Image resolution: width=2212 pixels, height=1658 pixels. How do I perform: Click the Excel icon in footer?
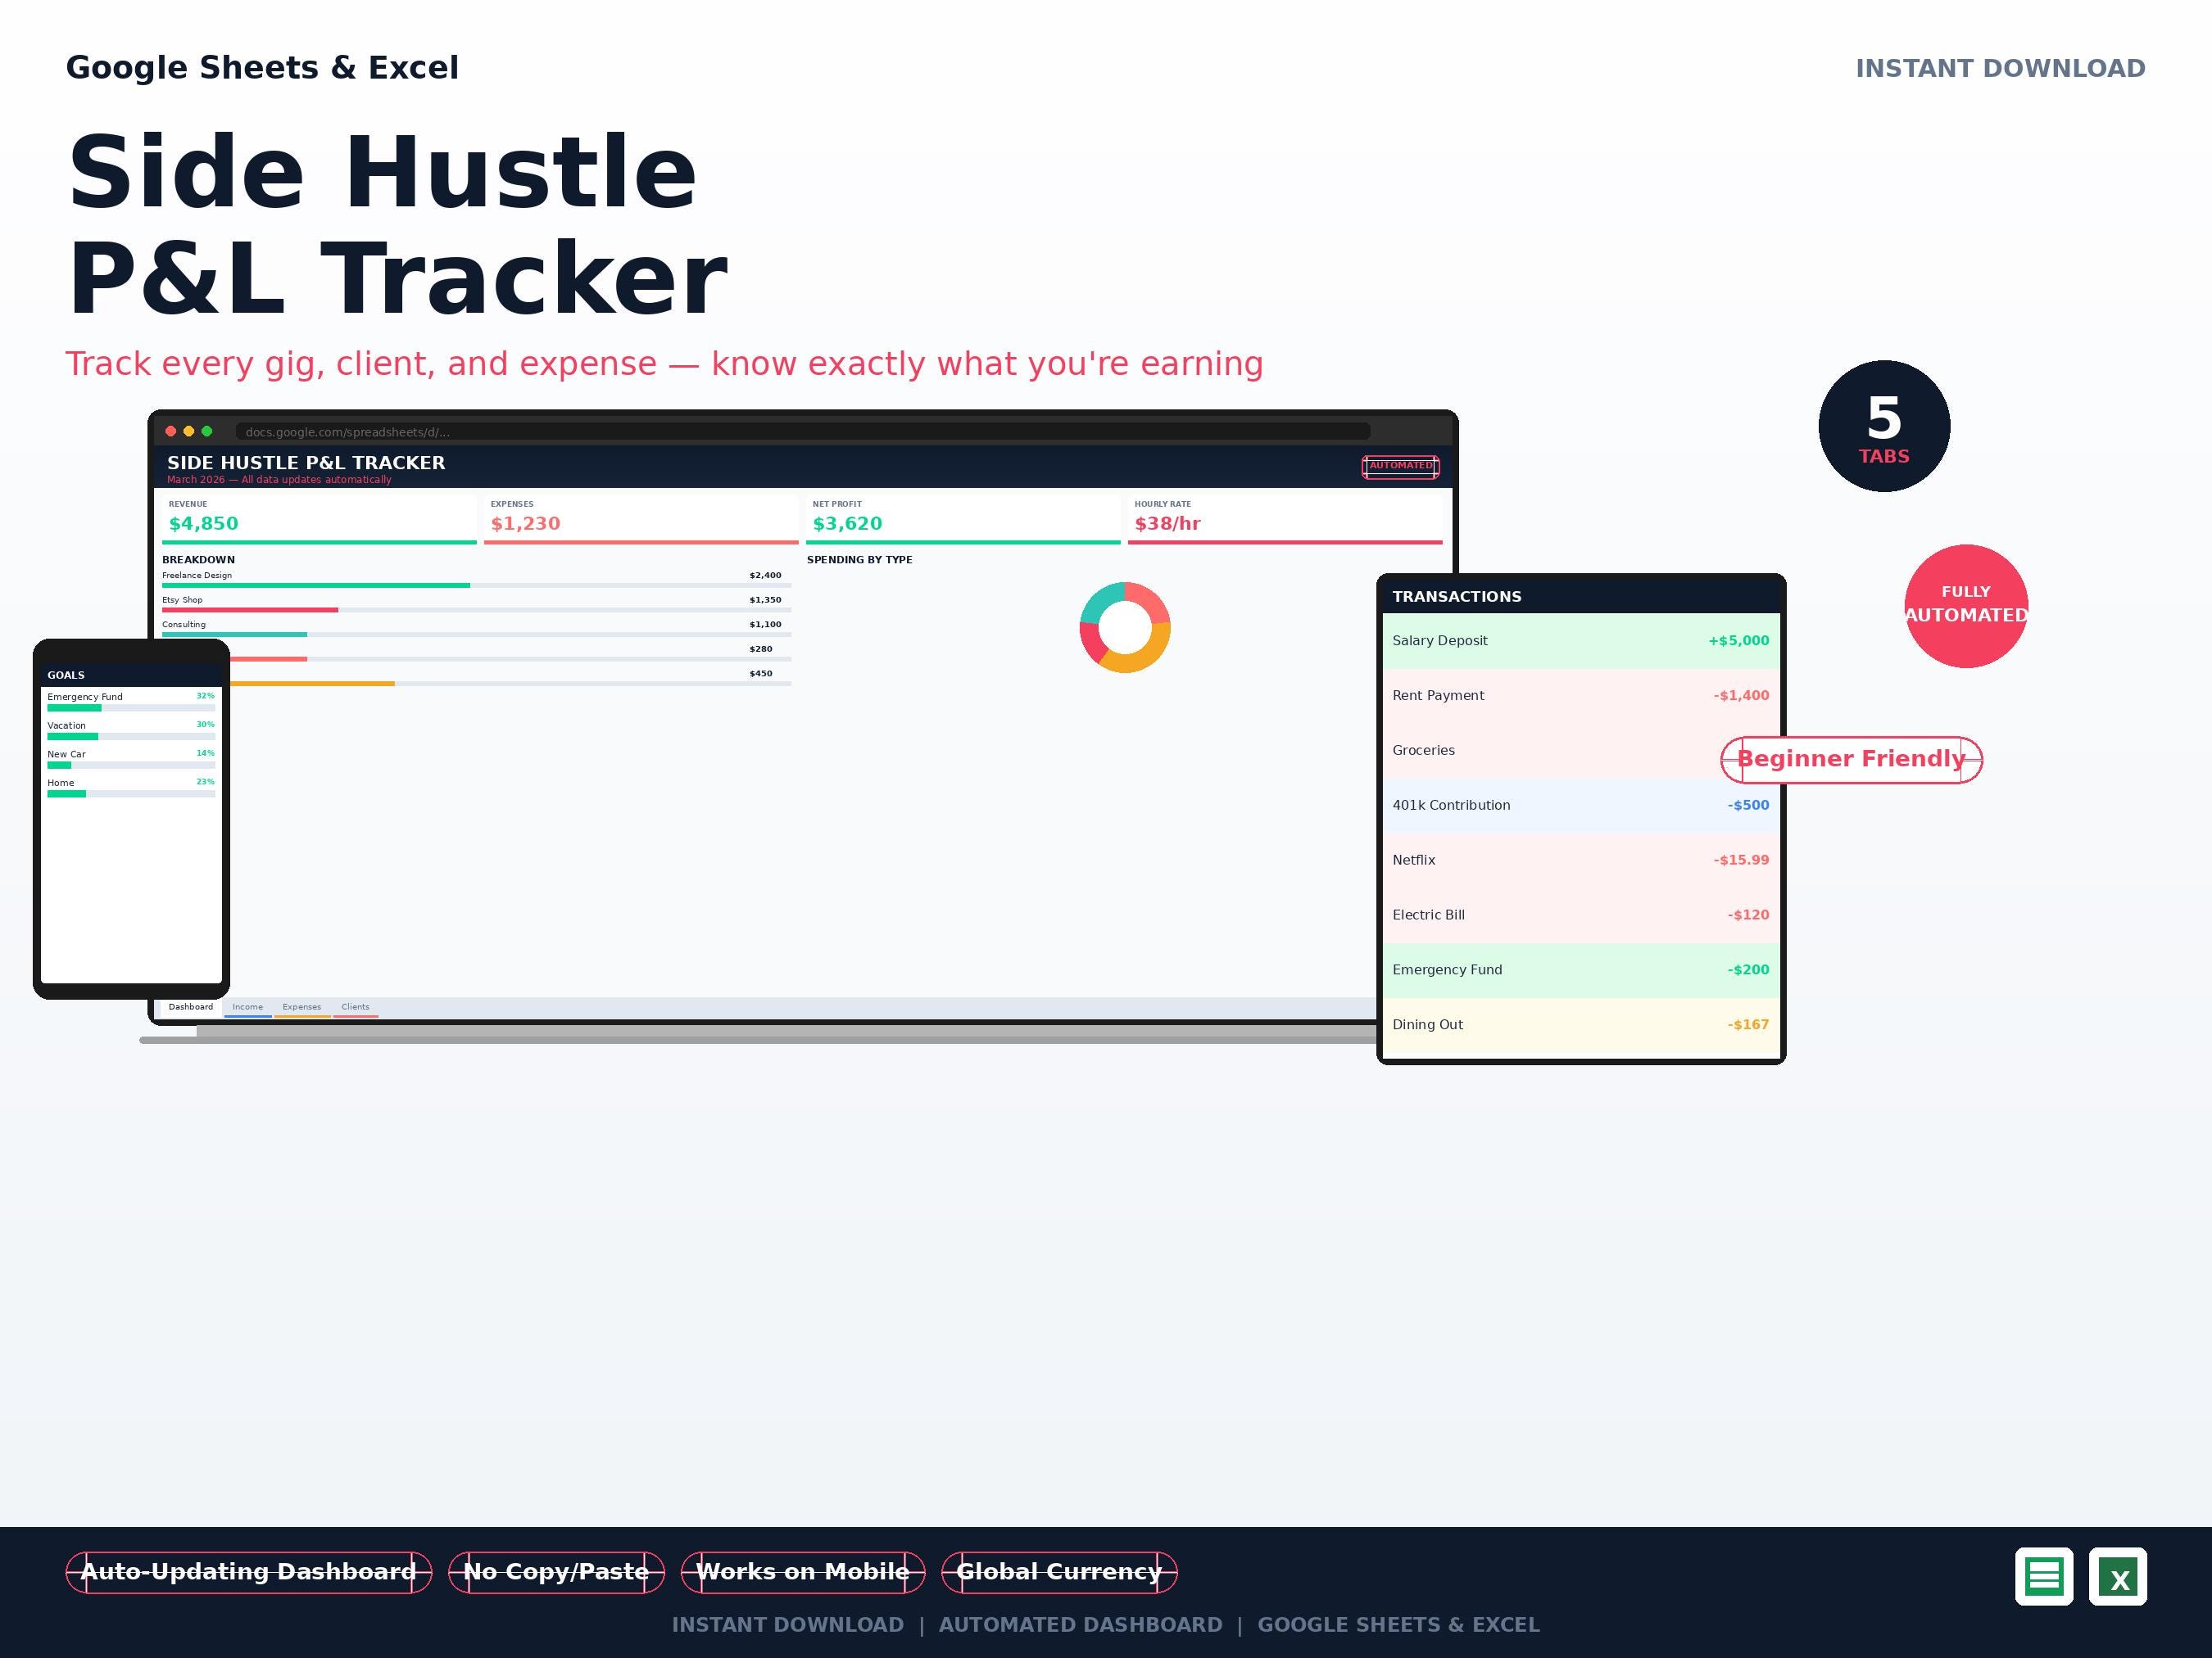[2118, 1576]
